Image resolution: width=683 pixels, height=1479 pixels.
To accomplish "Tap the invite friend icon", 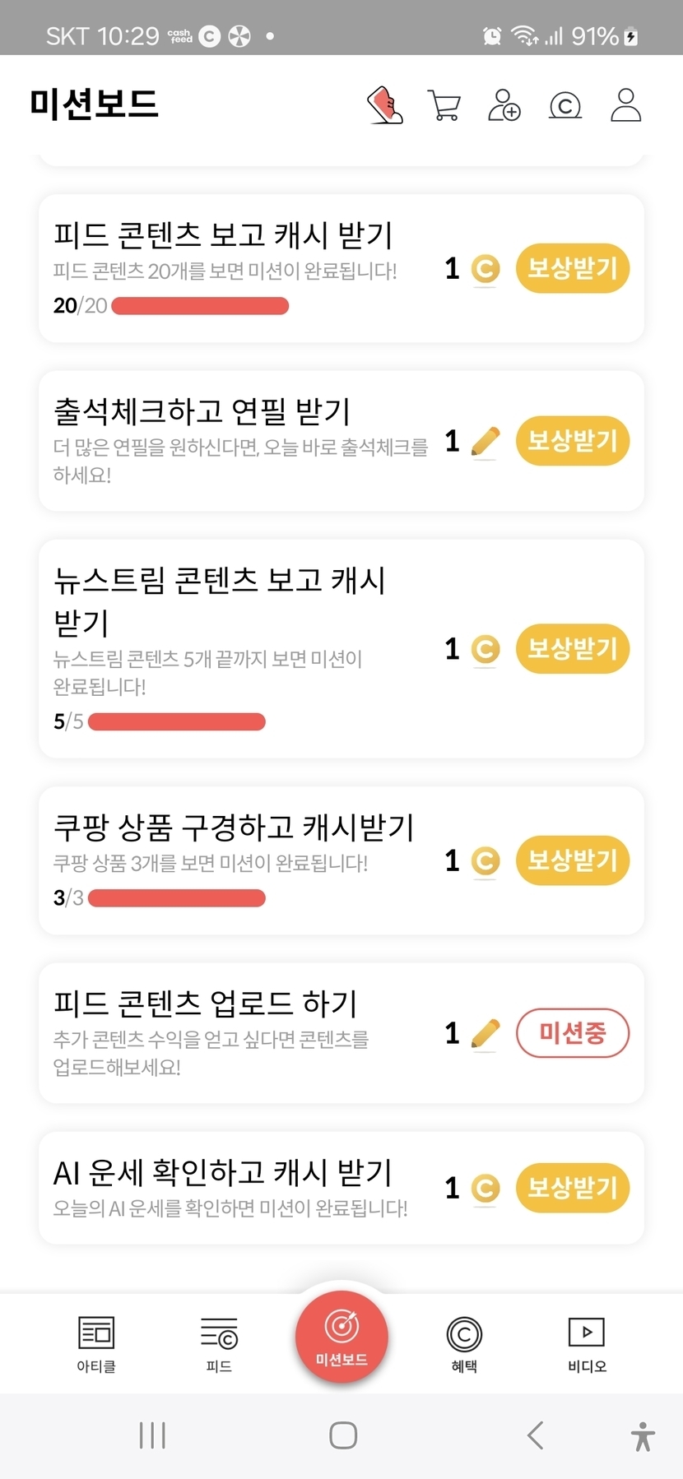I will click(x=504, y=105).
